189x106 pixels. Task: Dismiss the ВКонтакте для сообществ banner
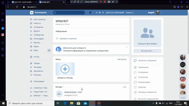(x=127, y=47)
